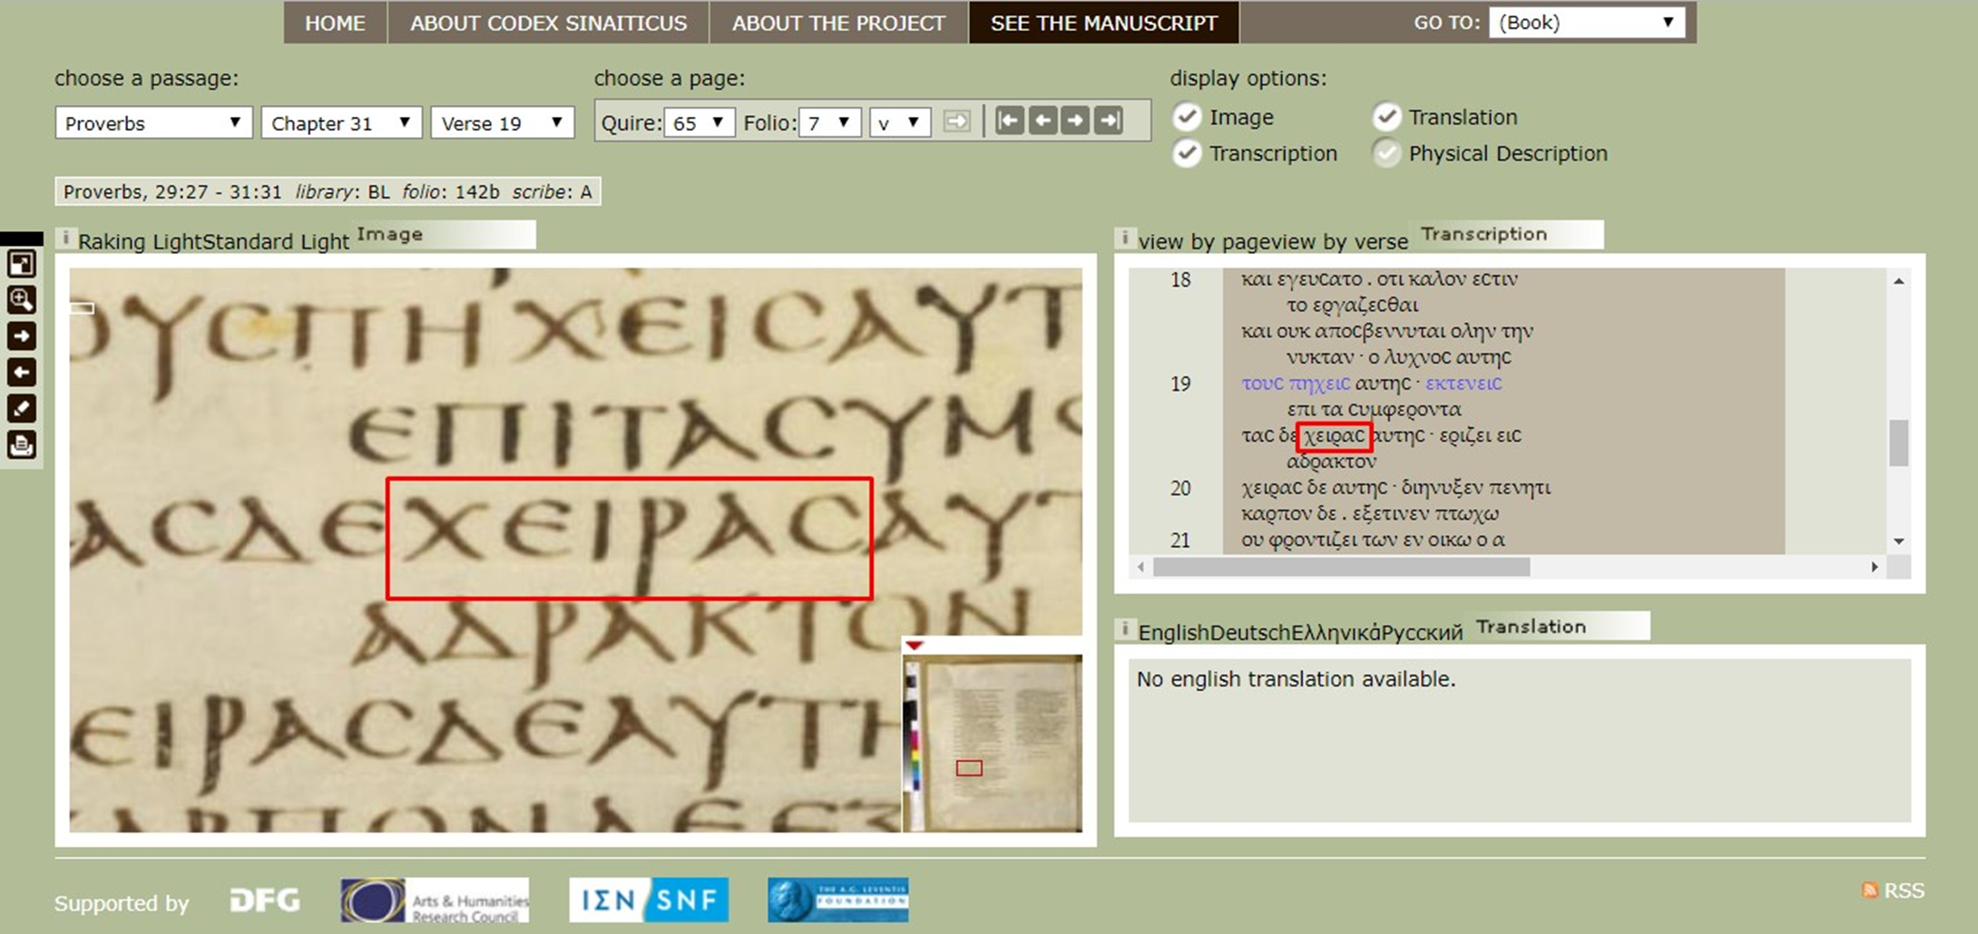Switch translation to Deutsch
Screen dimensions: 1978x934
(1250, 632)
